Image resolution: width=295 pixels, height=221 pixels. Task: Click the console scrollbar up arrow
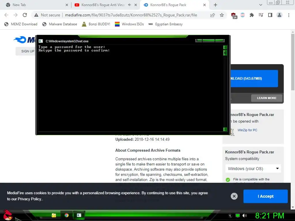pos(225,47)
